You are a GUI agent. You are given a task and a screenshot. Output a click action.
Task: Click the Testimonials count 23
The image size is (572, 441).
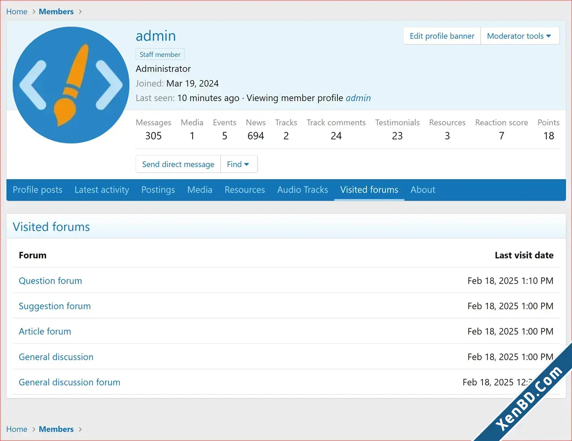click(x=398, y=136)
